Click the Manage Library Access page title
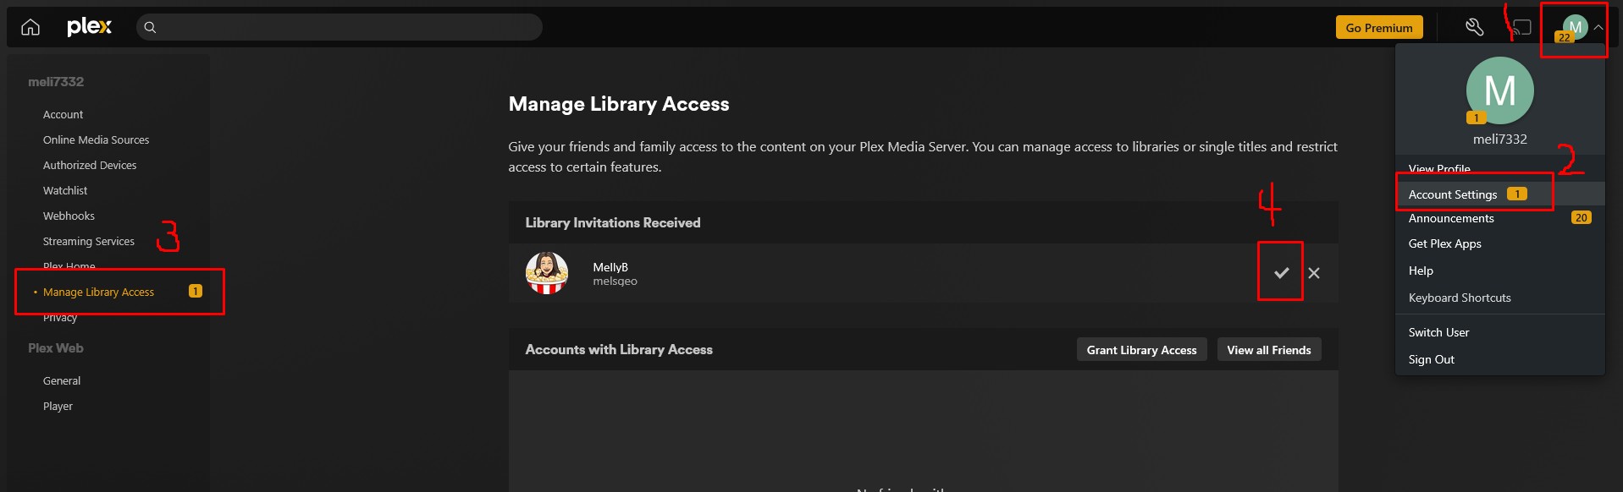The image size is (1623, 492). point(619,104)
